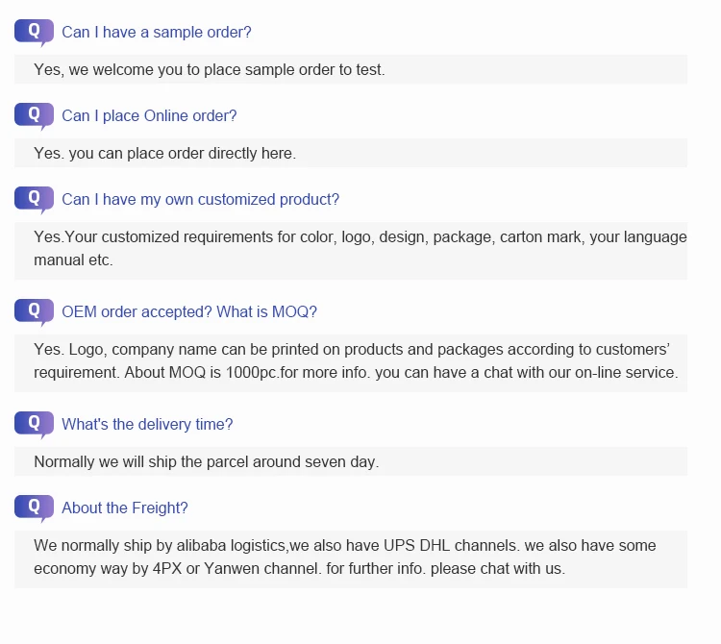Click the "place order directly here" answer
The height and width of the screenshot is (644, 721).
[165, 154]
